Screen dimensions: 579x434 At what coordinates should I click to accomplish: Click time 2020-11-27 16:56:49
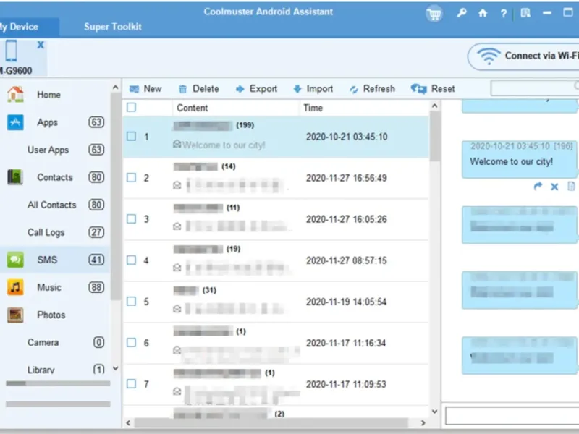(347, 178)
